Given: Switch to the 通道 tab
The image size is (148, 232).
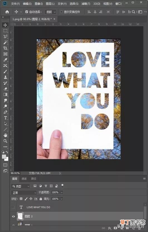Looking at the screenshot, I should point(24,179).
